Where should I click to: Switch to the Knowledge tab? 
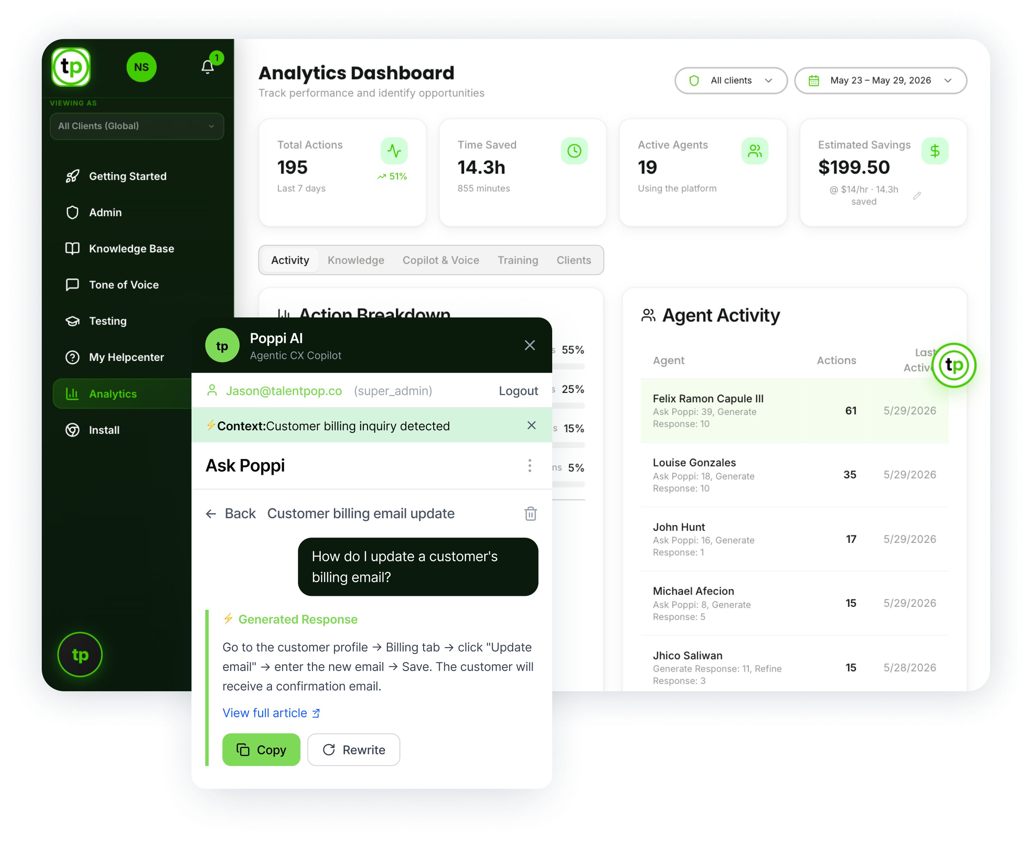pyautogui.click(x=355, y=260)
